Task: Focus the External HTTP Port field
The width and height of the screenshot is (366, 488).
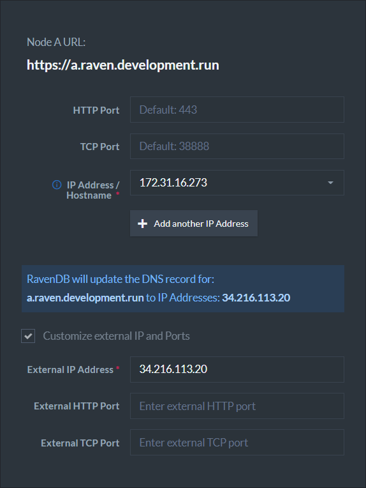Action: coord(237,406)
